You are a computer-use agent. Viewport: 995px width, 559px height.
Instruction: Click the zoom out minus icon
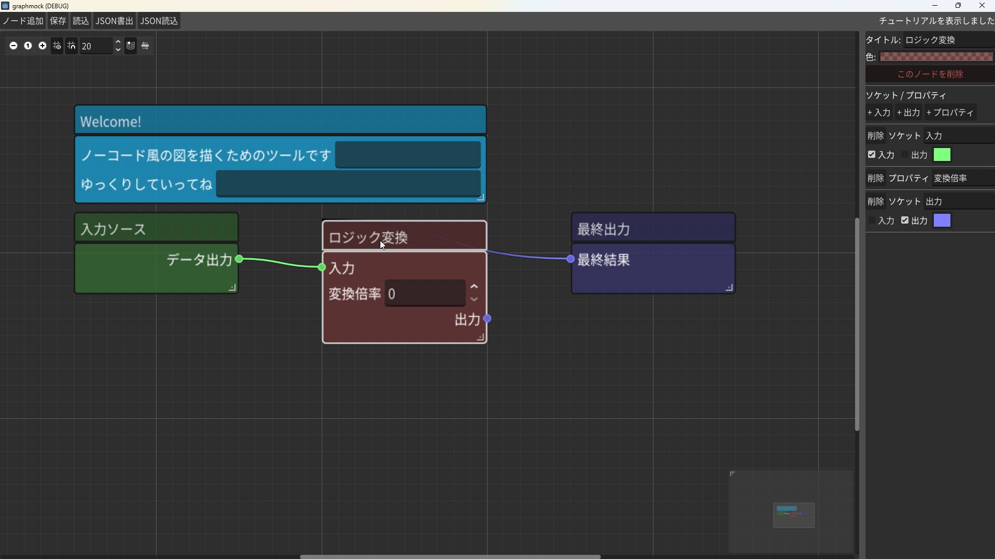(13, 46)
